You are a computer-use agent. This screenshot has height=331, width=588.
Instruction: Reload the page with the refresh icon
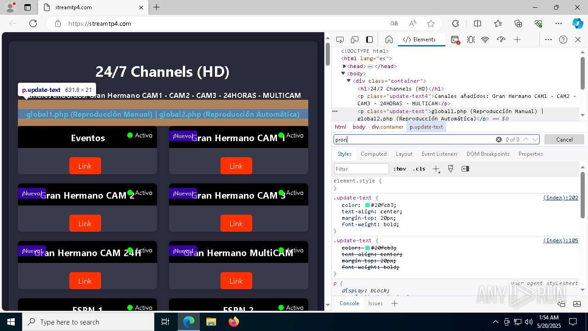coord(33,23)
